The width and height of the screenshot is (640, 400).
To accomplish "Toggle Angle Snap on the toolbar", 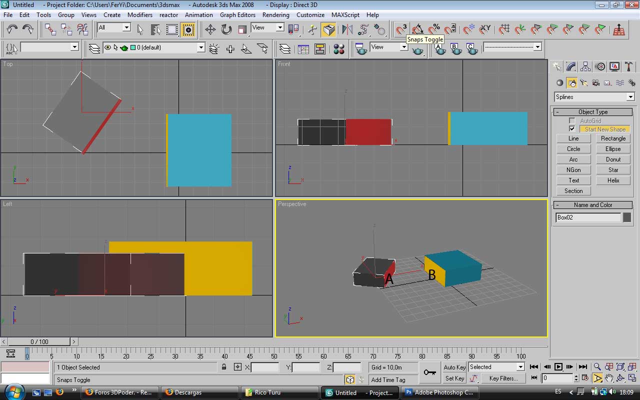I will coord(417,29).
